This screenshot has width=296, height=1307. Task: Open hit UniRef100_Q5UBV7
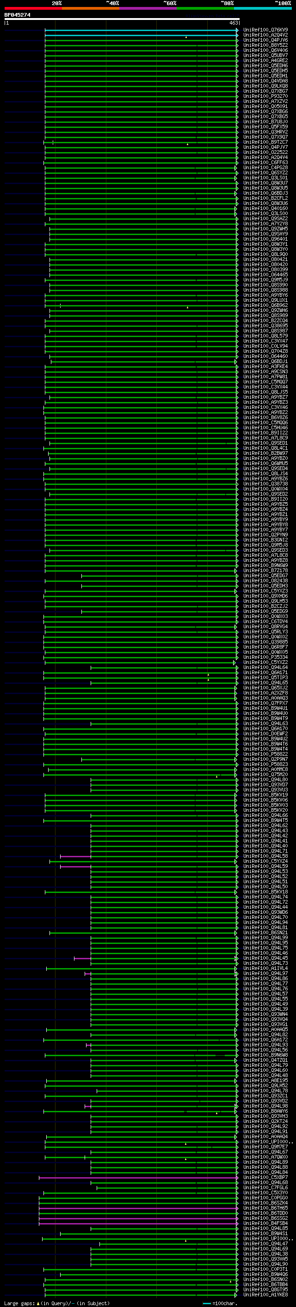[x=265, y=55]
